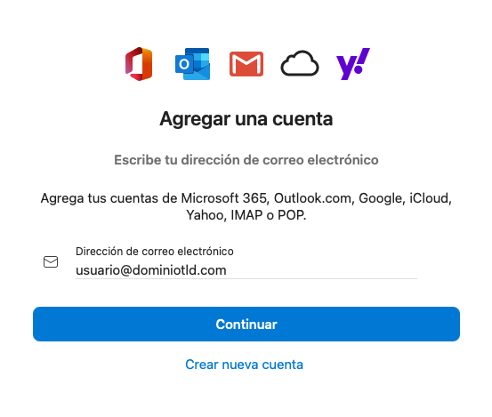This screenshot has height=417, width=492.
Task: Click the word iCloud in description
Action: pyautogui.click(x=431, y=198)
